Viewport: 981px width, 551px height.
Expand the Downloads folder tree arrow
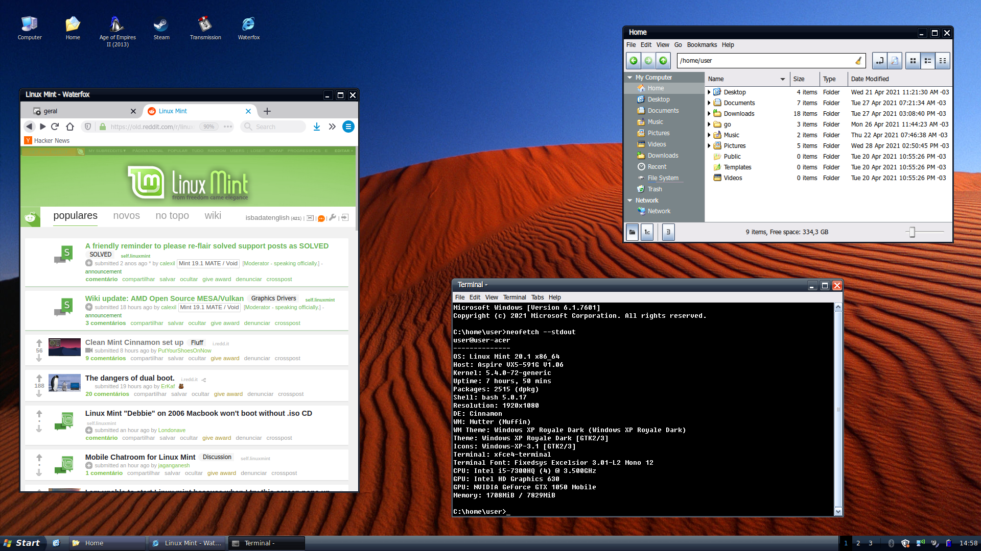click(709, 114)
